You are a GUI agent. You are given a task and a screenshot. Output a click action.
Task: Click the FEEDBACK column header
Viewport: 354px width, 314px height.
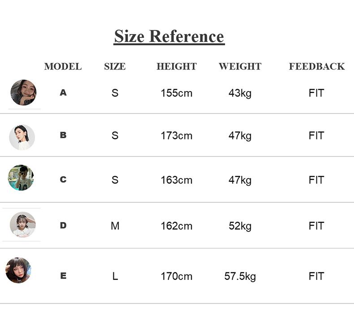(316, 66)
